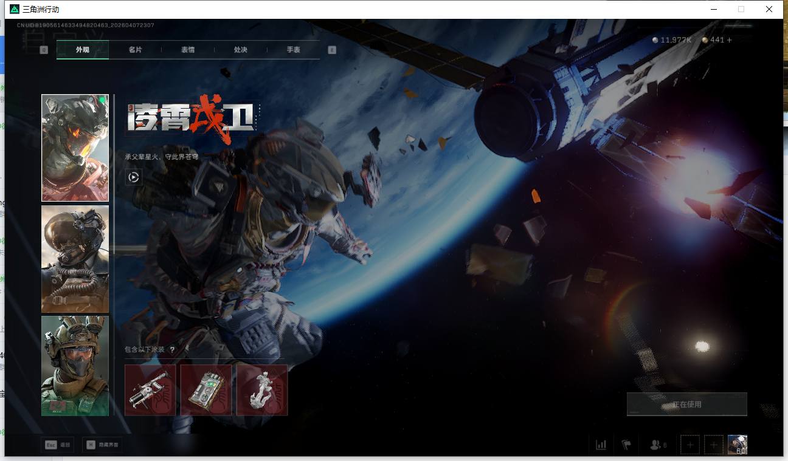Select the weapon skin item in bundle

coord(150,390)
